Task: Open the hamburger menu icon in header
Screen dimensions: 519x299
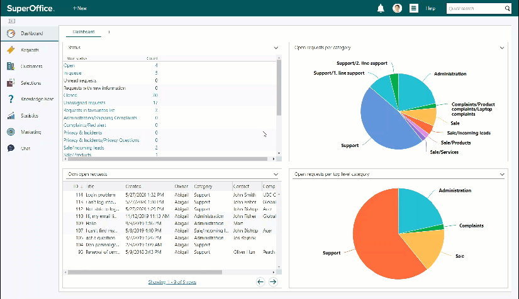Action: (x=414, y=8)
